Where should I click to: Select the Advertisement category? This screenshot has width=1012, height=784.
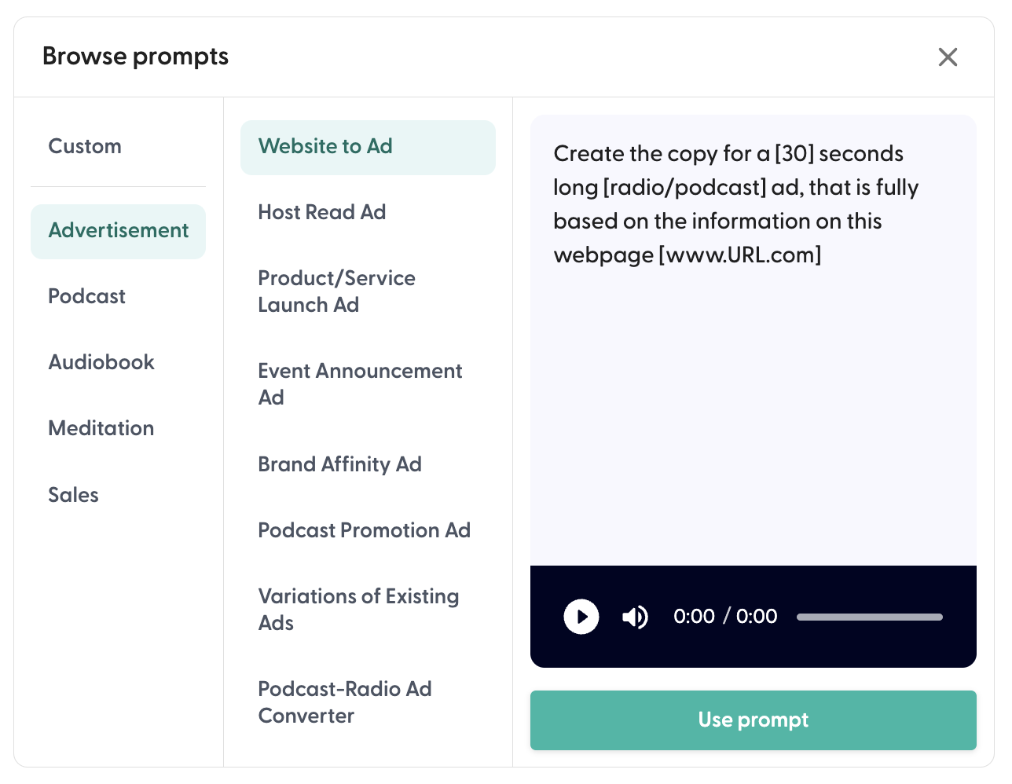118,231
